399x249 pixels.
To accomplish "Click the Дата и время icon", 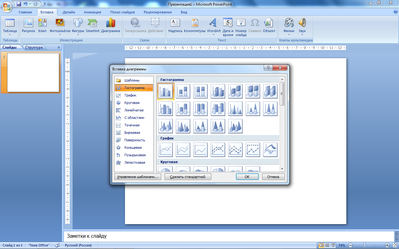I will [x=228, y=27].
